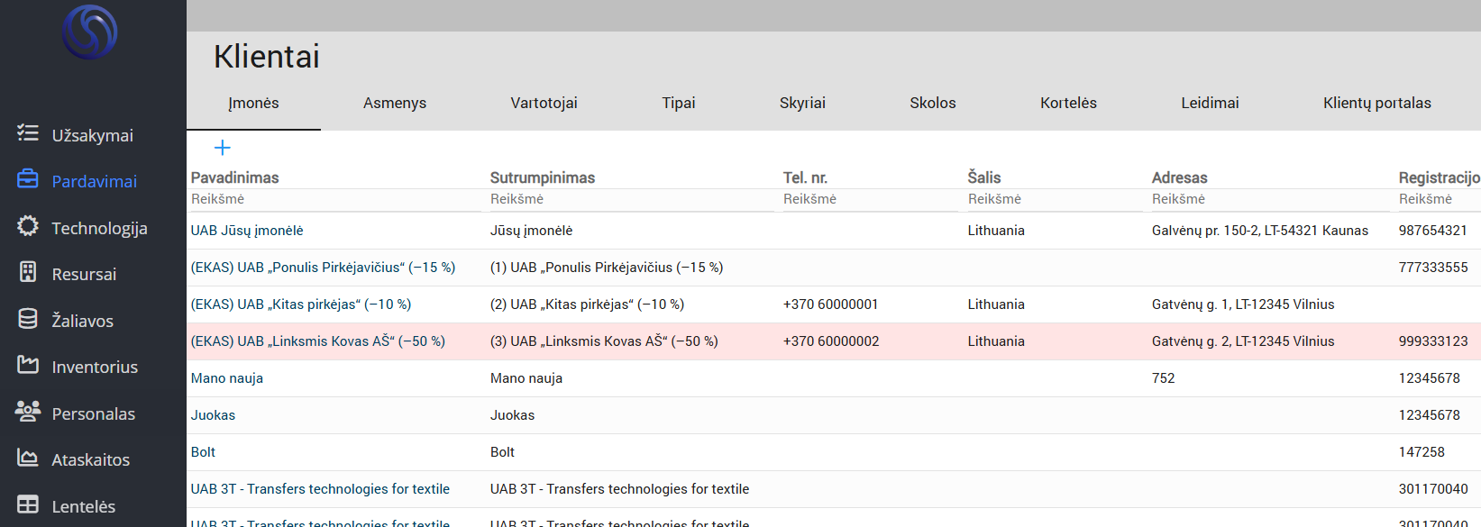Switch to the Asmenys tab
This screenshot has height=527, width=1481.
point(395,103)
